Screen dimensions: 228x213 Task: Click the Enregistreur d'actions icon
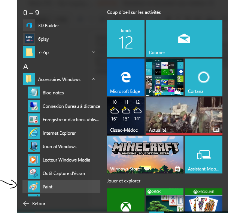click(34, 119)
